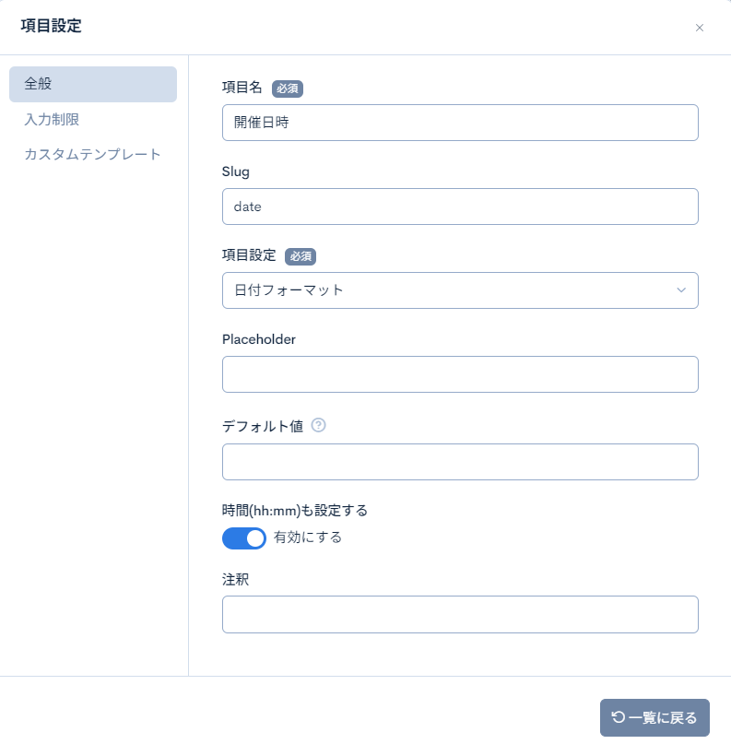Click the 必須 badge beside the 項目設定 label
Image resolution: width=731 pixels, height=756 pixels.
point(301,256)
